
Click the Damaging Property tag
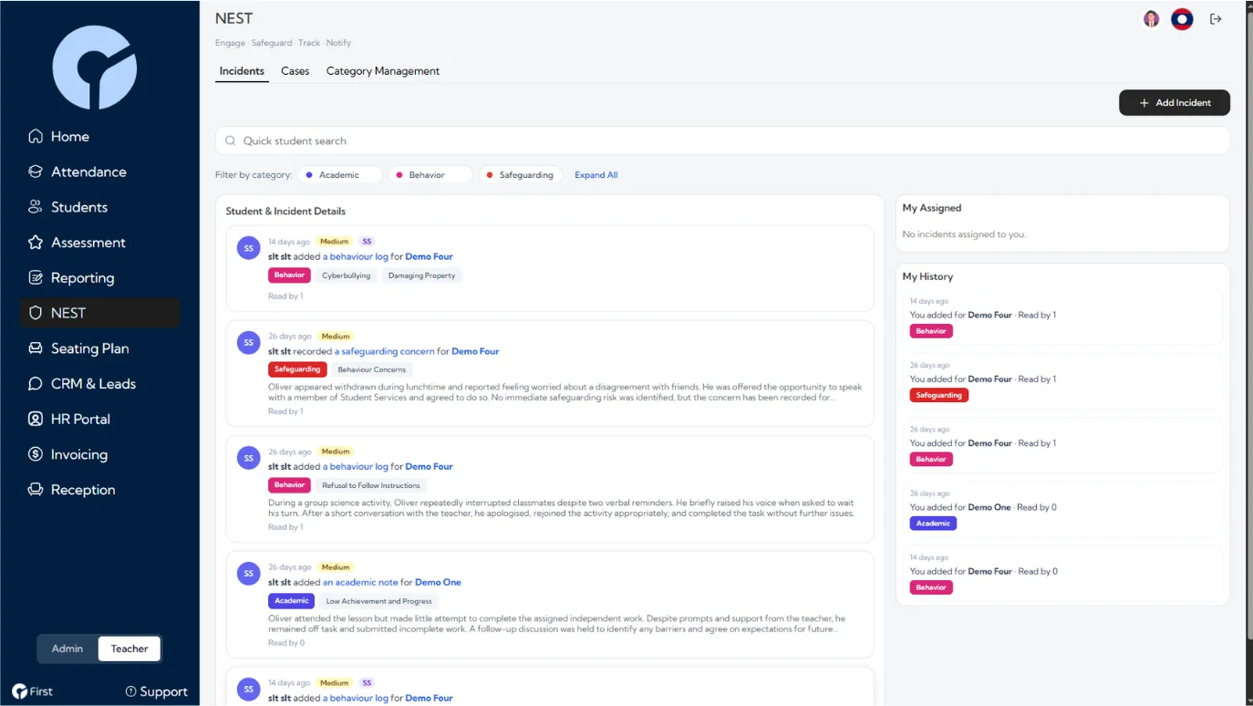421,275
